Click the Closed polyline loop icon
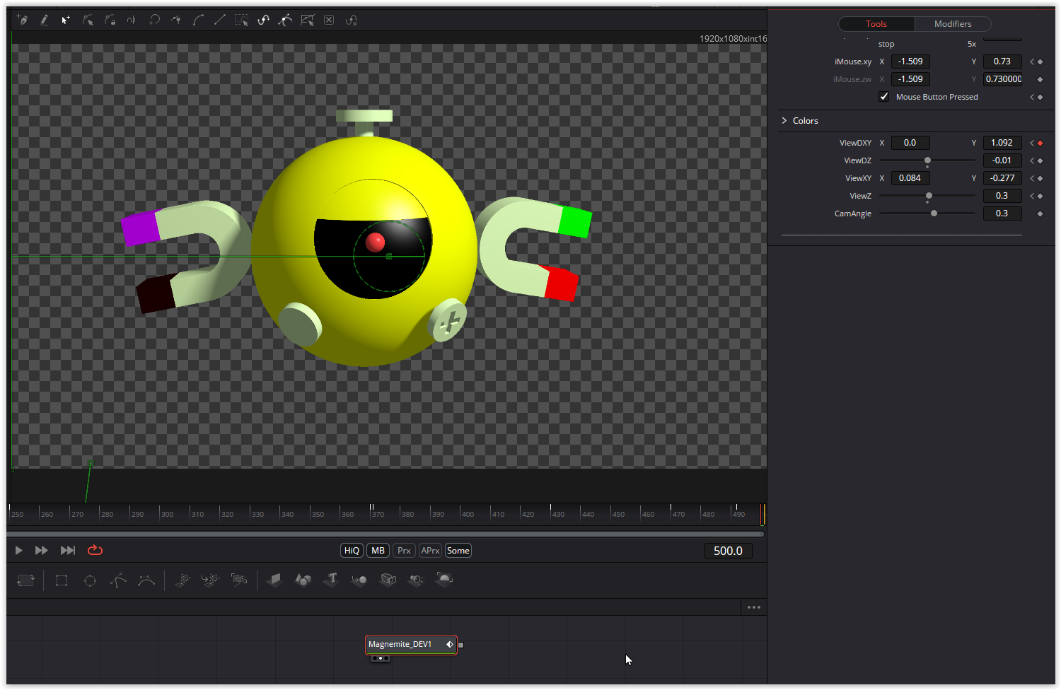This screenshot has height=690, width=1061. 153,21
